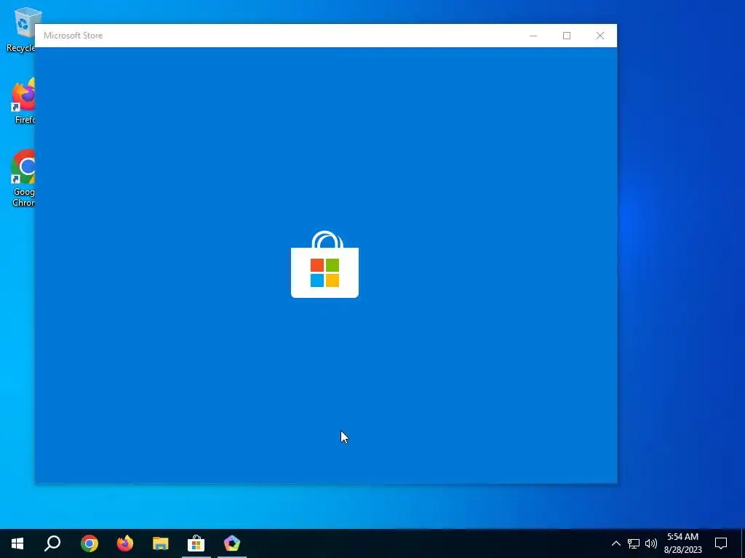Open network status tray icon
Viewport: 745px width, 558px height.
(634, 543)
